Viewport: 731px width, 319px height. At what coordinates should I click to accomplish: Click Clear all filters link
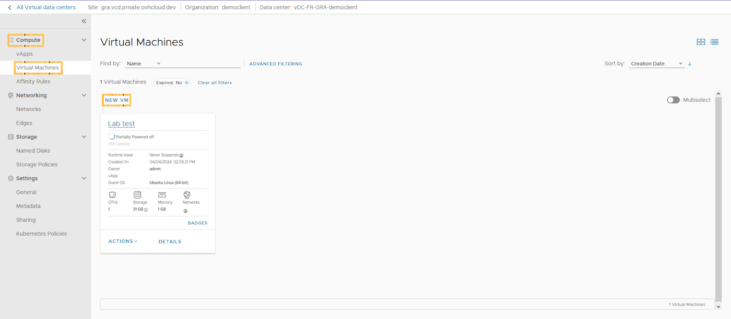215,82
